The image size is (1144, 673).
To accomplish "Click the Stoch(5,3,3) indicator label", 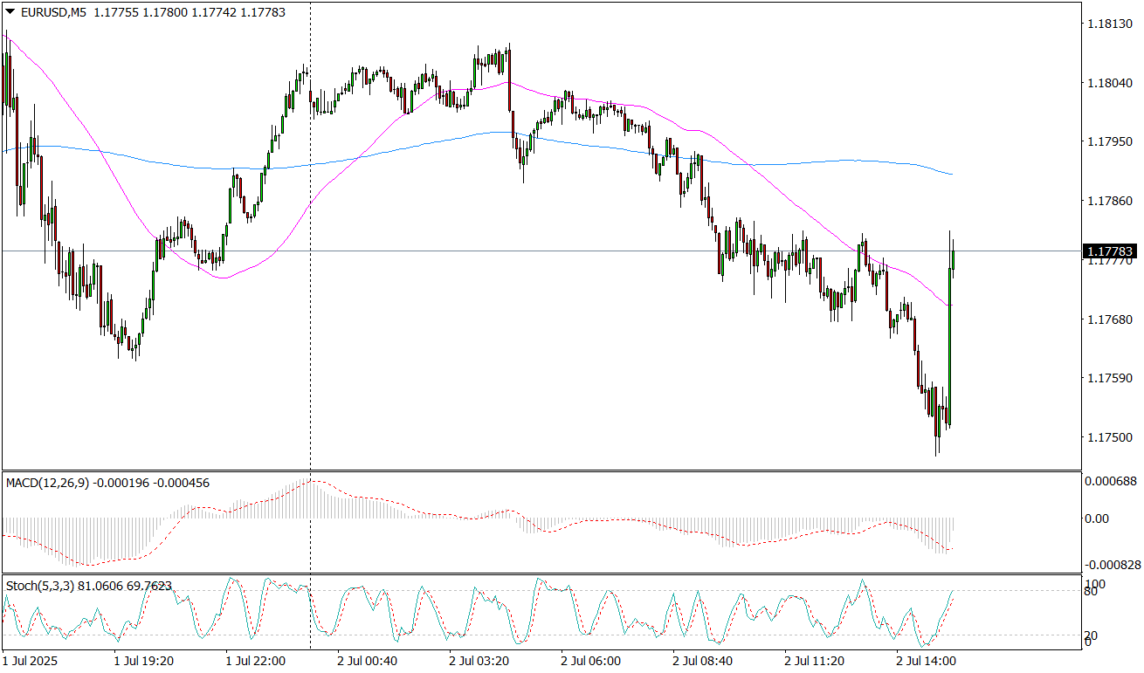I will point(39,586).
